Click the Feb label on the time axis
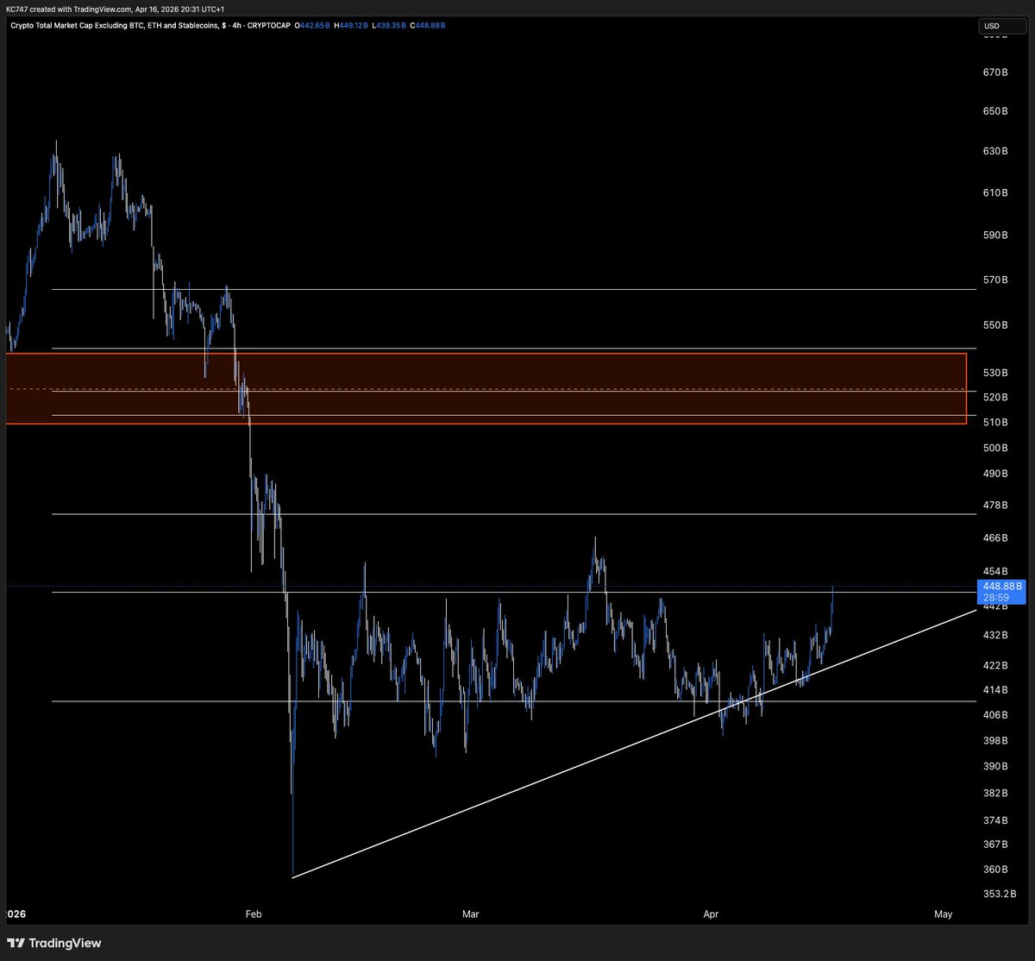Viewport: 1035px width, 961px height. 253,913
